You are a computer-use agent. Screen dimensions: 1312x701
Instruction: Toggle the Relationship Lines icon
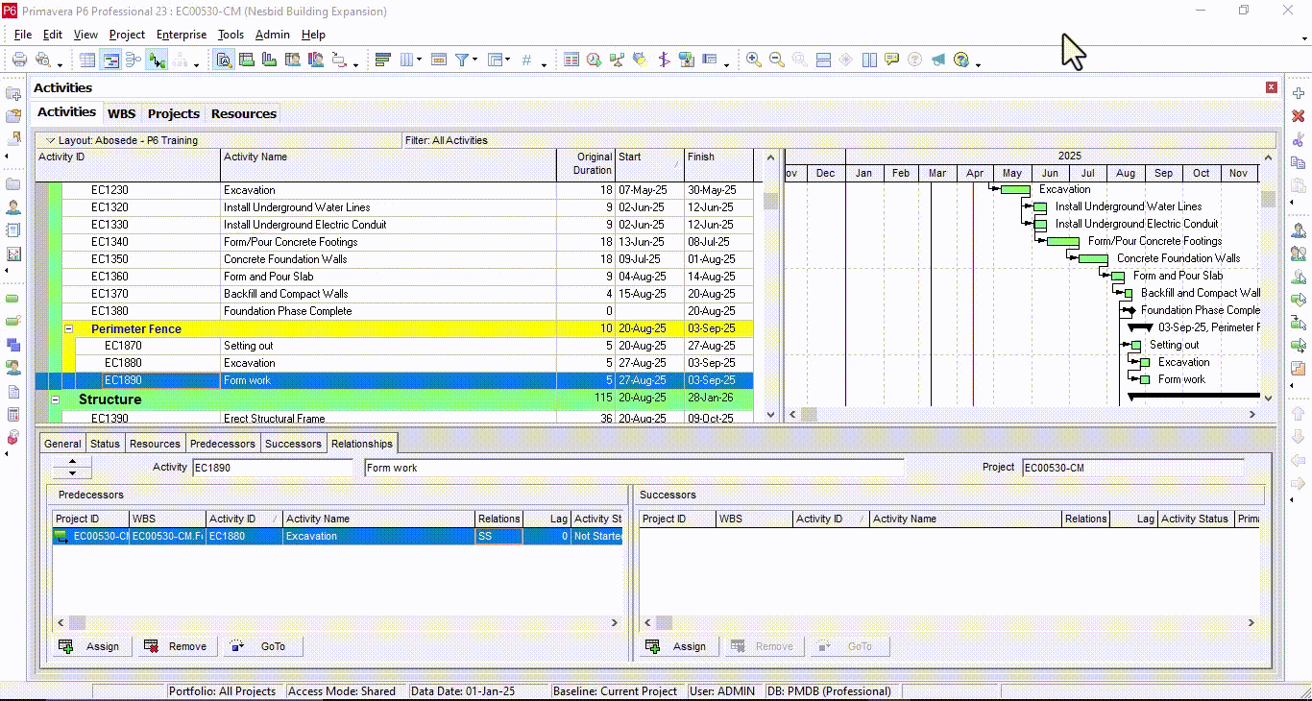(x=157, y=60)
